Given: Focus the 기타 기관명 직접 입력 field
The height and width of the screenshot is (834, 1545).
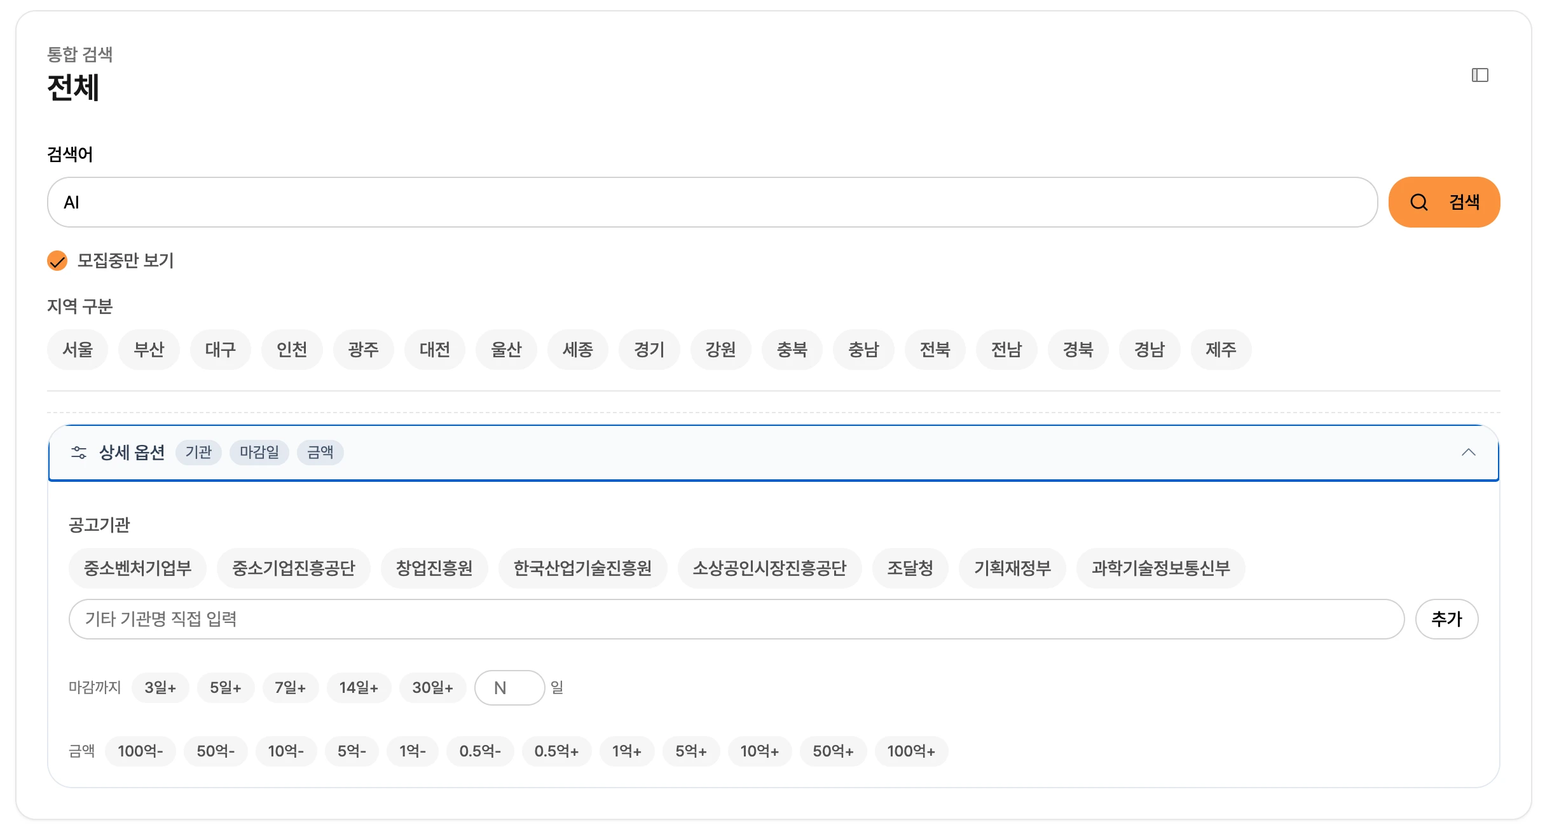Looking at the screenshot, I should pyautogui.click(x=736, y=619).
